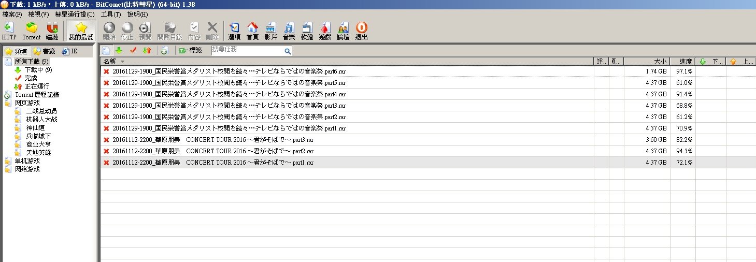The image size is (756, 262).
Task: Open the 論壇 forum
Action: [343, 31]
